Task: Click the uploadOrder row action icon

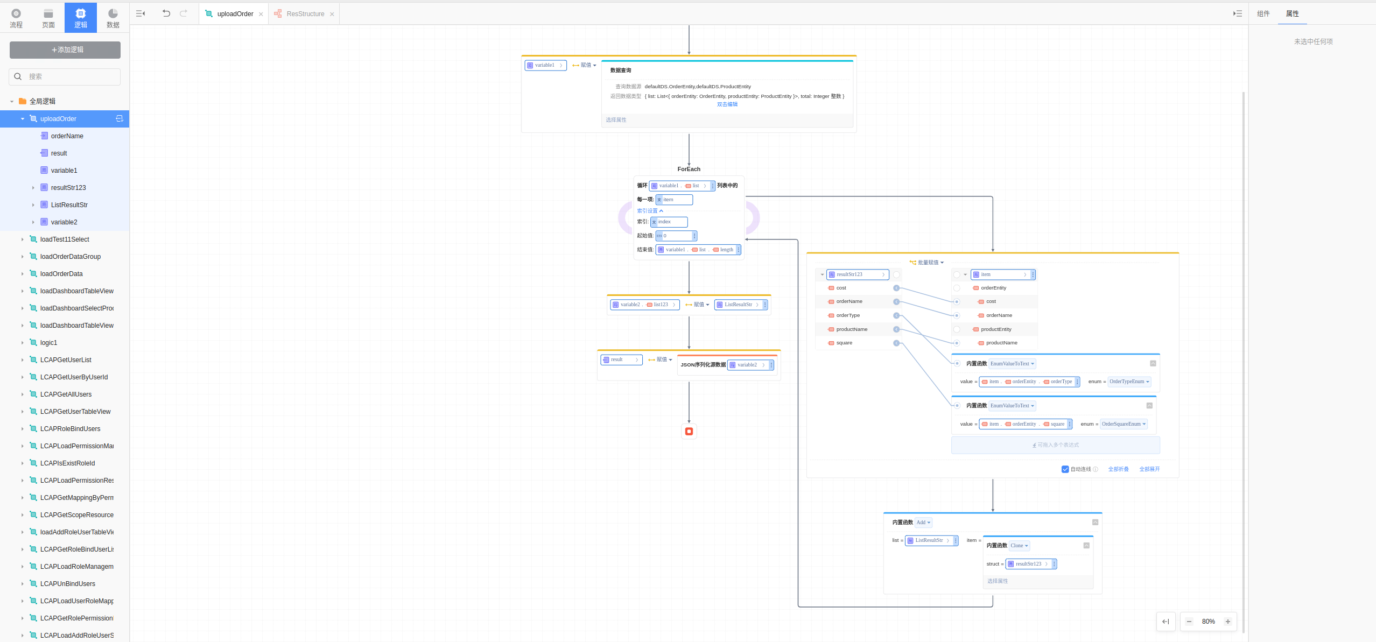Action: 120,118
